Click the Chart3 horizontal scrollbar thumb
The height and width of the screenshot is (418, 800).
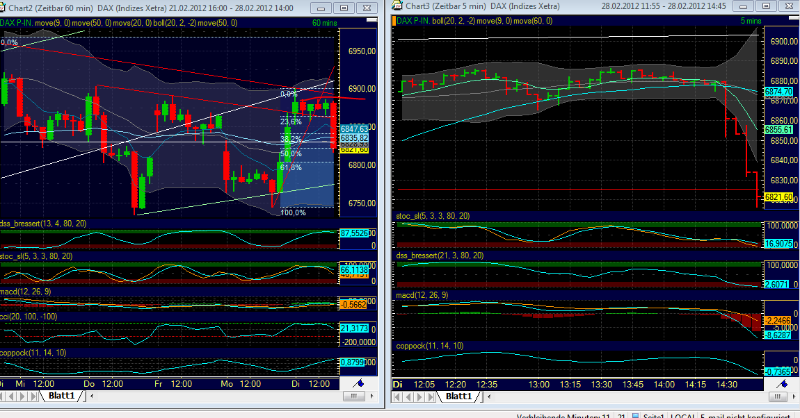(x=777, y=396)
